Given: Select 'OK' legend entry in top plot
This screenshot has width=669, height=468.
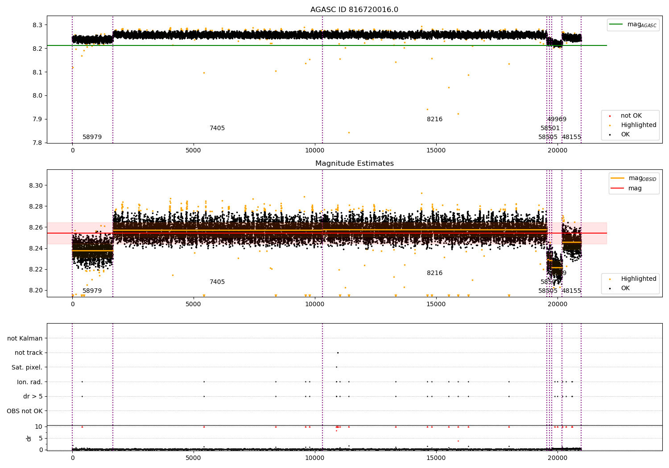Looking at the screenshot, I should pos(625,135).
